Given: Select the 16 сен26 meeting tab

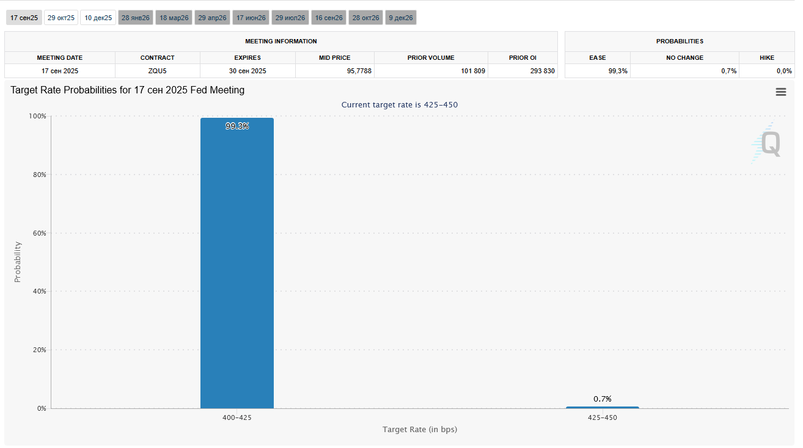Looking at the screenshot, I should (x=329, y=18).
